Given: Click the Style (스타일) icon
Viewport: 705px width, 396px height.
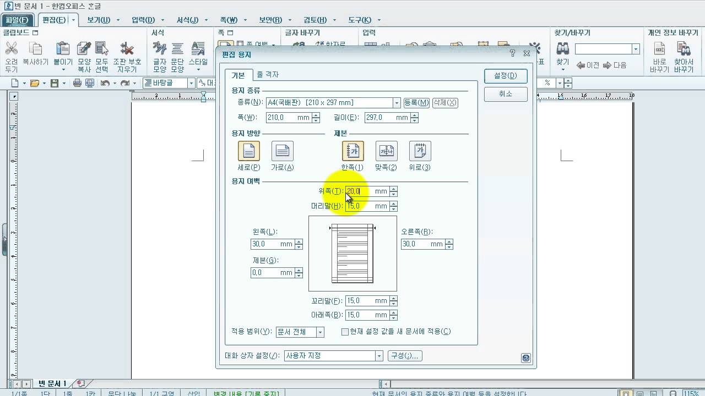Looking at the screenshot, I should click(198, 50).
